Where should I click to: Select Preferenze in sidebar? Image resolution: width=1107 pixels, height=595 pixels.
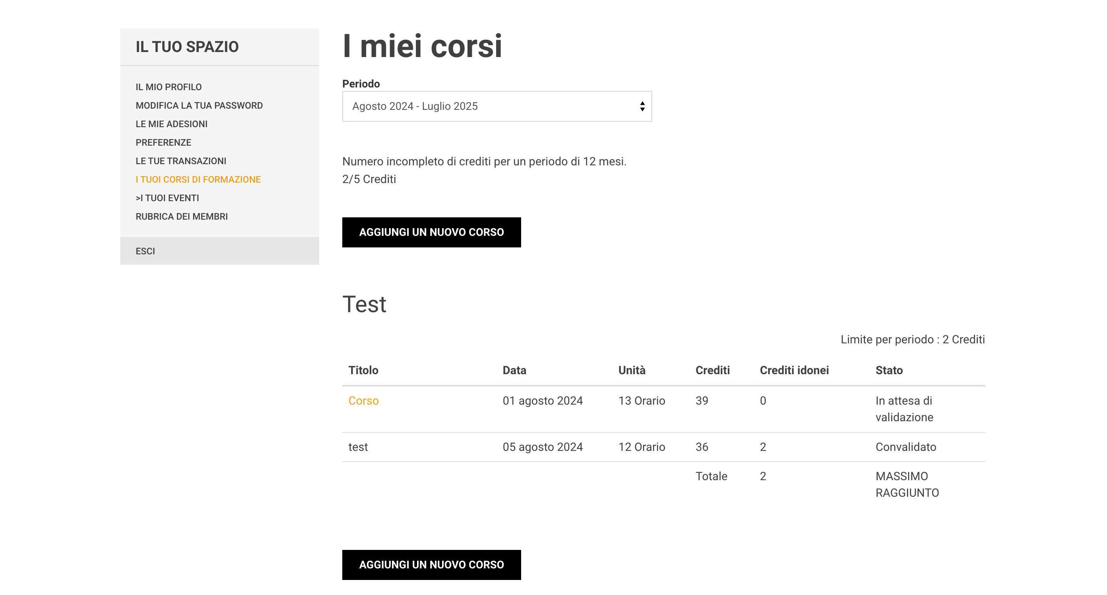[x=163, y=142]
